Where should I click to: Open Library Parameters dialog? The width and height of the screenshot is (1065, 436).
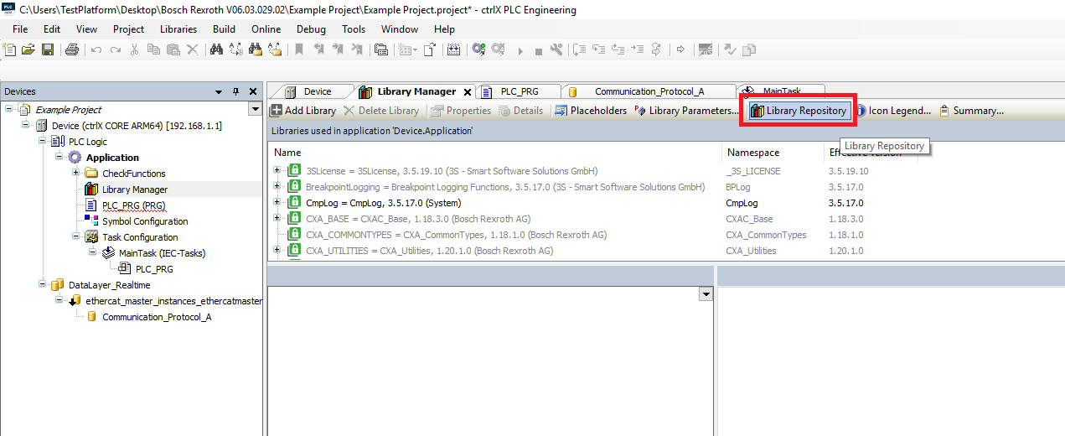point(686,111)
